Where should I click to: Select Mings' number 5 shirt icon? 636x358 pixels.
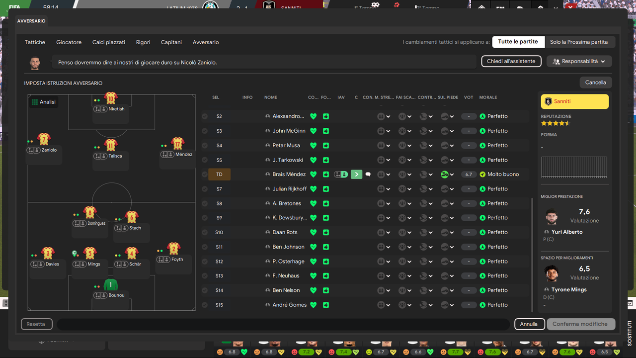point(89,253)
